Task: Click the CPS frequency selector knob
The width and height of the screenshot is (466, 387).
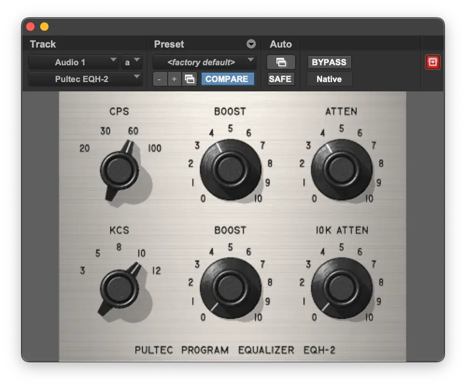Action: tap(119, 170)
